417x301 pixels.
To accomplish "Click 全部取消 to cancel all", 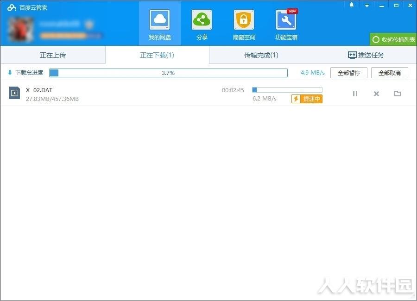I will click(x=389, y=73).
